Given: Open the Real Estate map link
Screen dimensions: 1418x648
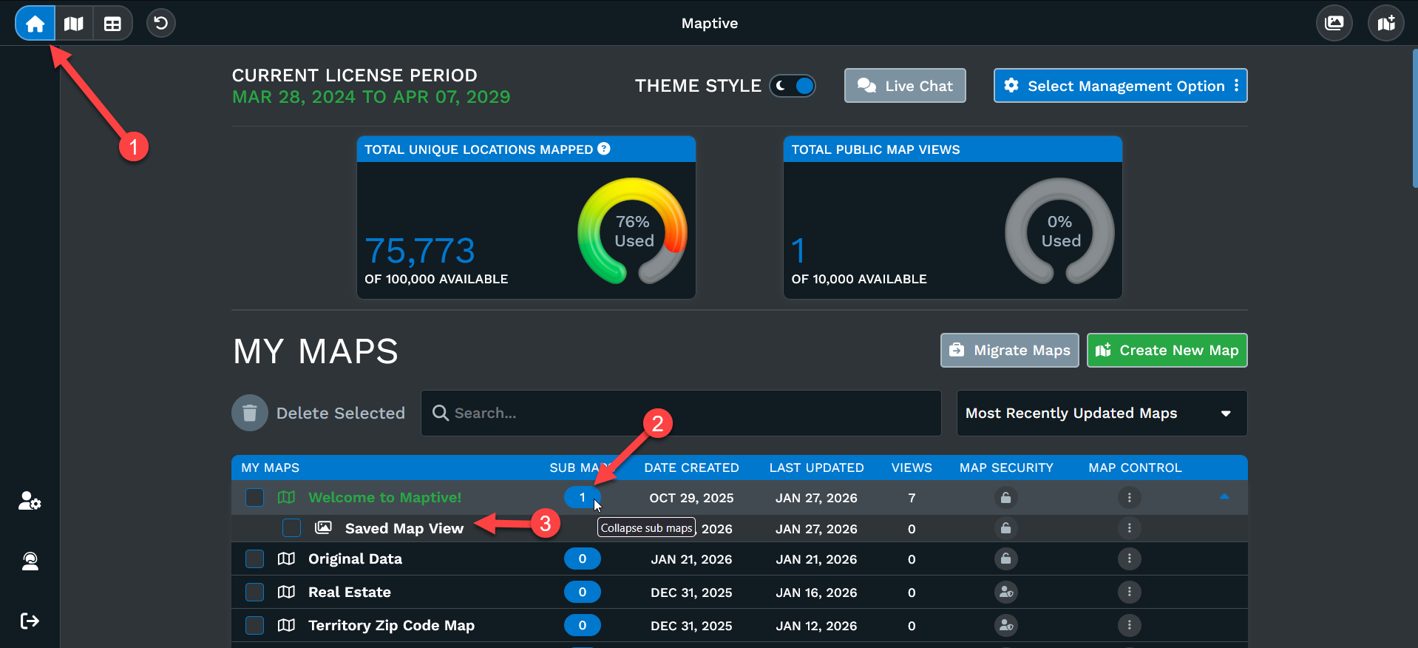Looking at the screenshot, I should [350, 592].
